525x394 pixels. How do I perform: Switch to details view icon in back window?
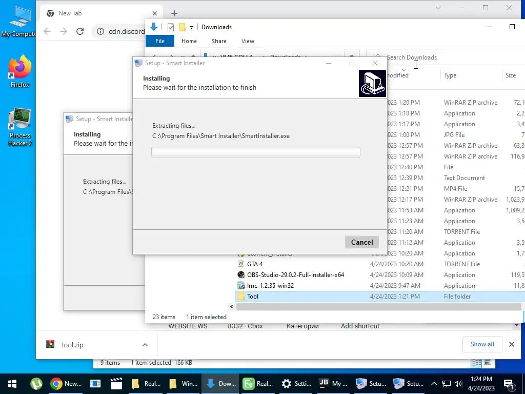(x=476, y=363)
